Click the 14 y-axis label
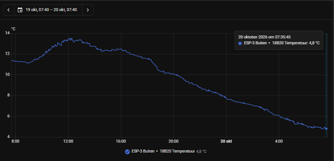This screenshot has width=334, height=161. [x=7, y=33]
